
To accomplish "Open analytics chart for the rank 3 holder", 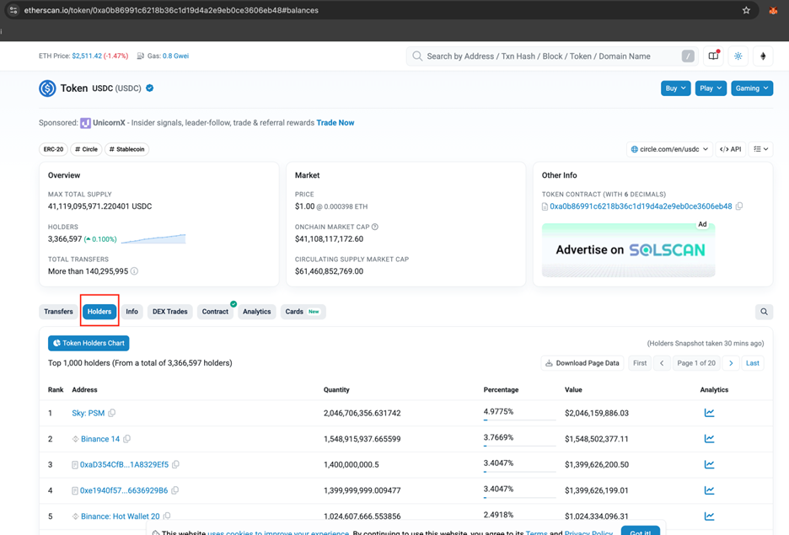I will coord(709,464).
